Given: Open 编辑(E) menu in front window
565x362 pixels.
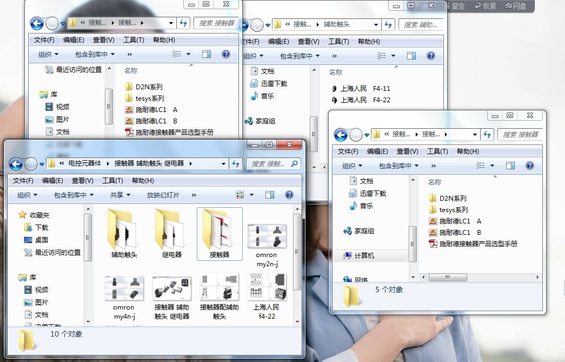Looking at the screenshot, I should point(52,181).
